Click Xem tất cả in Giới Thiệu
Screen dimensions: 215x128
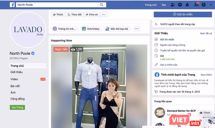tap(206, 33)
